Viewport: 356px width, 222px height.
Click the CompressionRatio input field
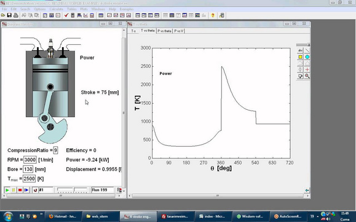click(55, 150)
